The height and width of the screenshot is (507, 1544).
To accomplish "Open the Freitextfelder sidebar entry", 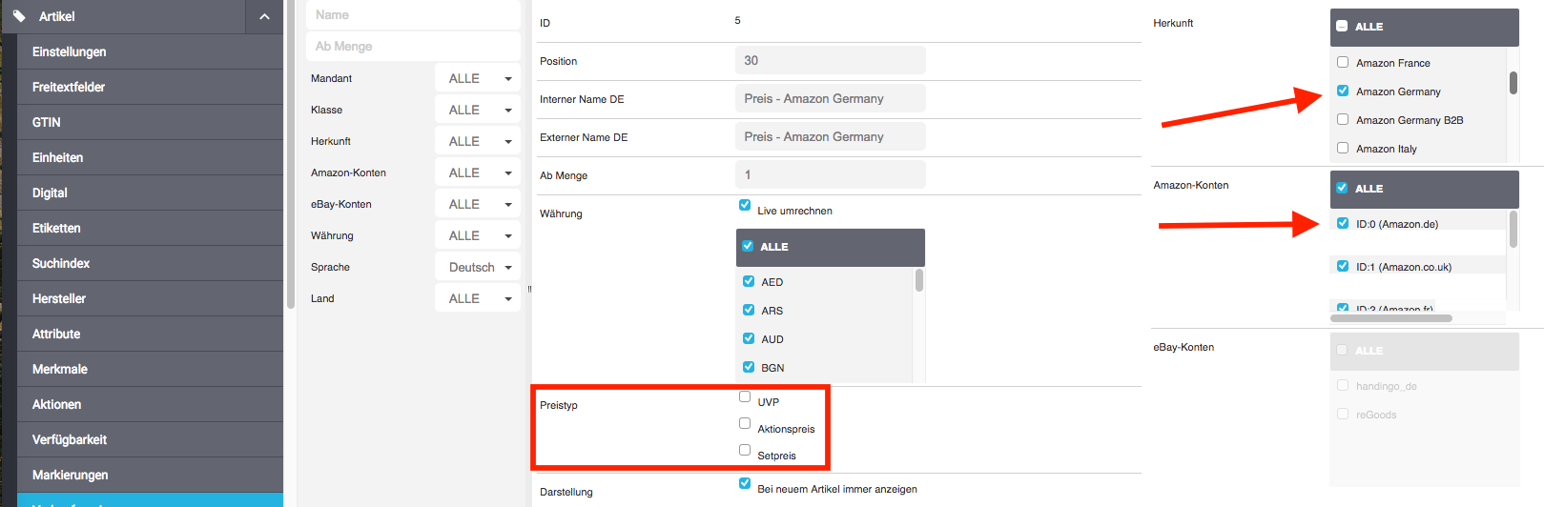I will click(x=69, y=87).
